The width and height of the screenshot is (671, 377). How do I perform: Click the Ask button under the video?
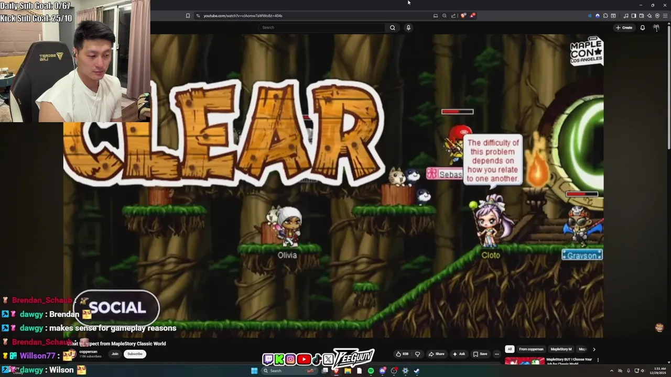click(x=459, y=354)
